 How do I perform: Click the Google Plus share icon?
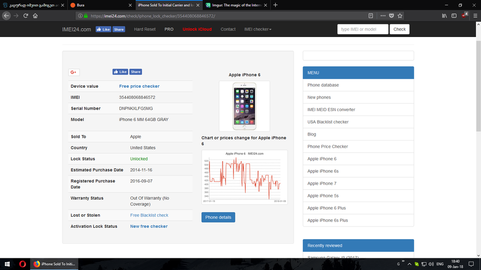(74, 72)
